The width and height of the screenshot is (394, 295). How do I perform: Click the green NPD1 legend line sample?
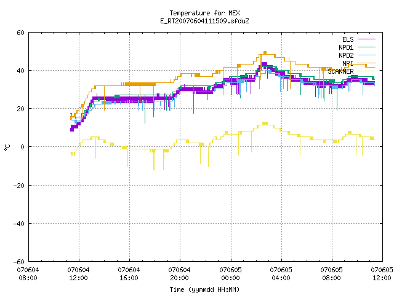tap(366, 47)
